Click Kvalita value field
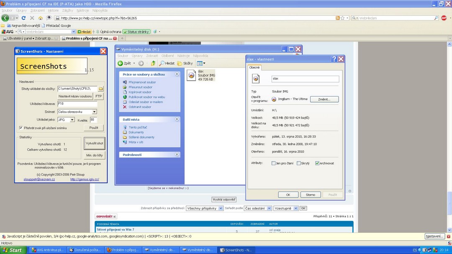 click(93, 119)
